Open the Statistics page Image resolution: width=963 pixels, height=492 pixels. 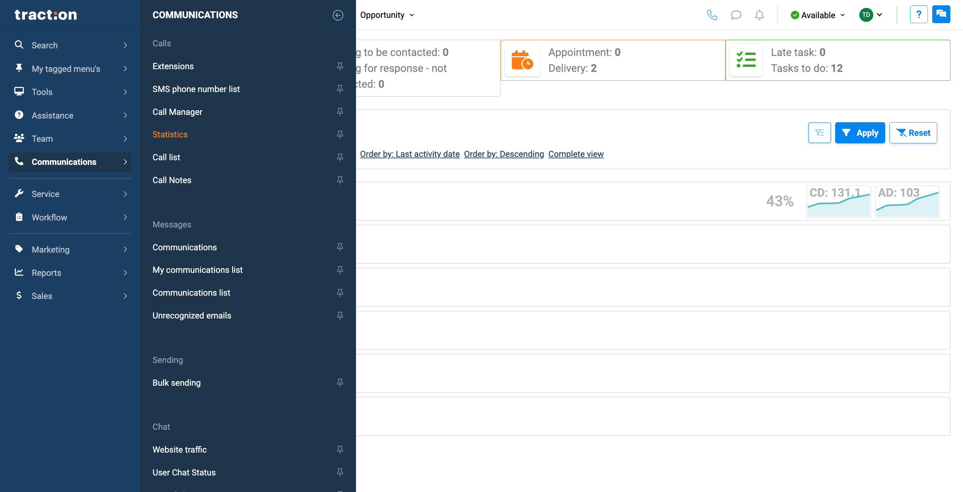[170, 135]
